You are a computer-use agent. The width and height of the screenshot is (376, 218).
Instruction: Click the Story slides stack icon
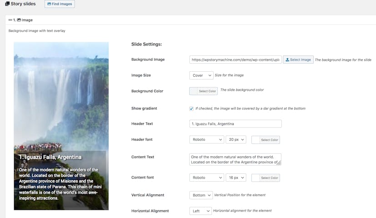pos(7,4)
